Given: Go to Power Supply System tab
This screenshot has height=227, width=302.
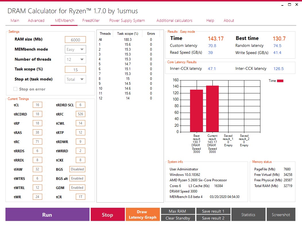Looking at the screenshot, I should point(127,21).
